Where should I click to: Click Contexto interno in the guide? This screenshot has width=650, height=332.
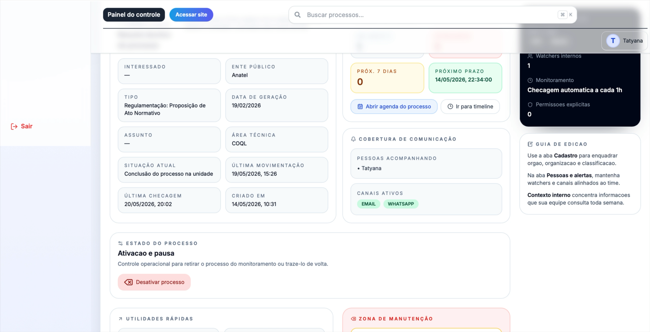[549, 195]
